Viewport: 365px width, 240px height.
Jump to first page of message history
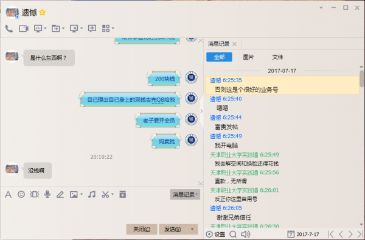[330, 234]
